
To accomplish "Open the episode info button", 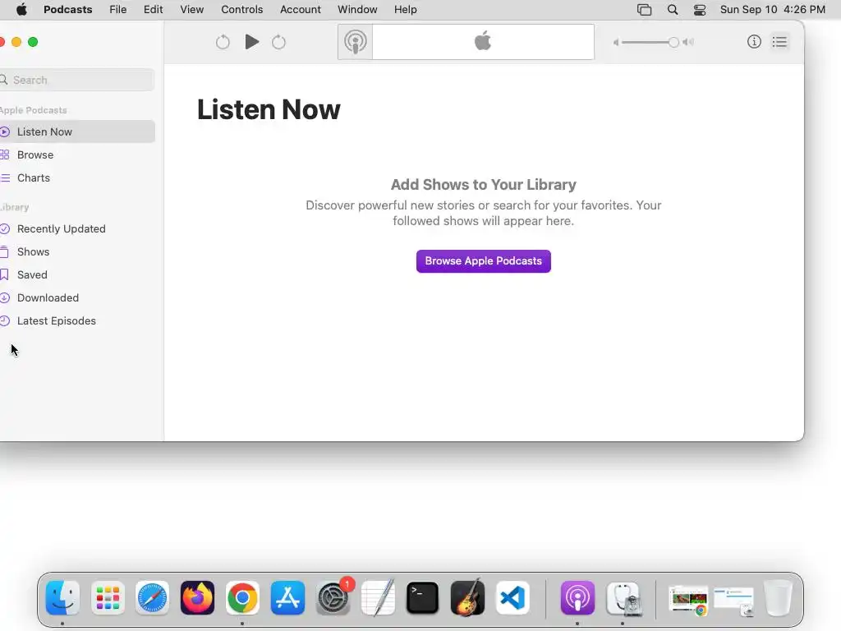I will (754, 42).
